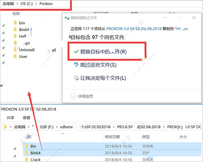Click sort arrow above lower file list
Screen dimensions: 203x162
[x=63, y=134]
